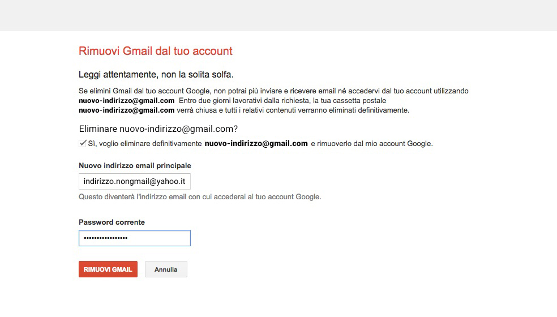This screenshot has height=317, width=557.
Task: Click the bold email in the checkbox label
Action: 256,144
